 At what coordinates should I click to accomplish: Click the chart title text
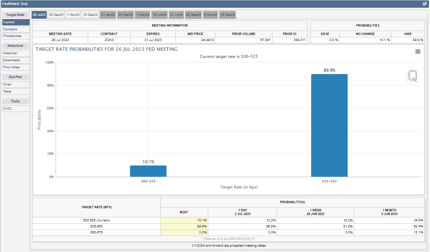(x=107, y=49)
